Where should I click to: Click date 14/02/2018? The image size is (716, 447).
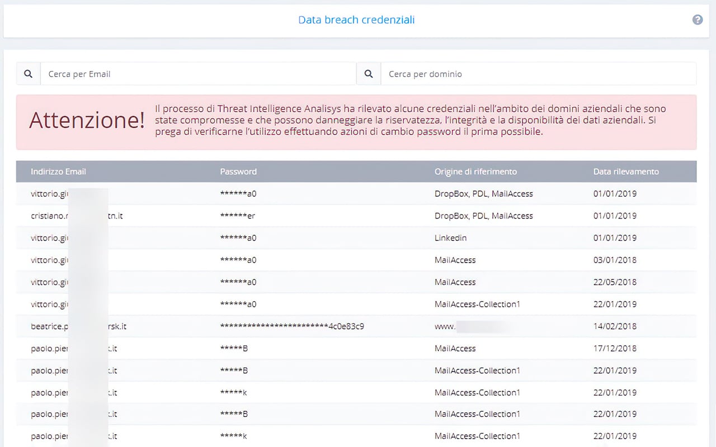tap(615, 326)
